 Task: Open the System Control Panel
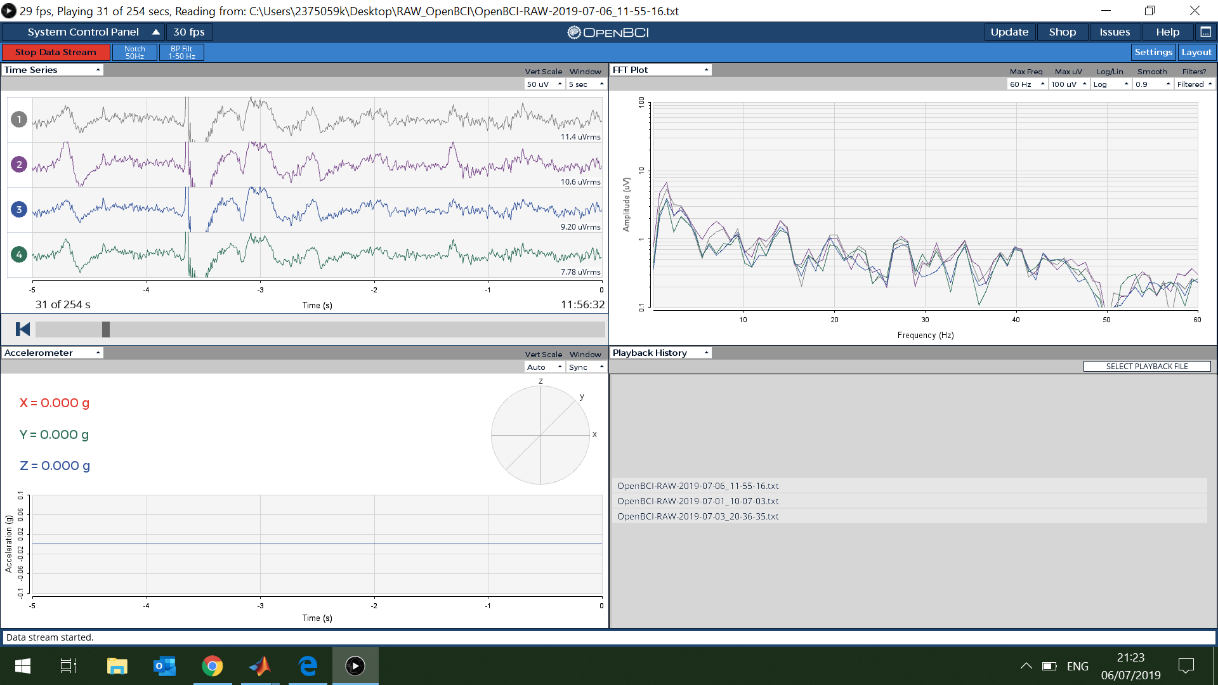(84, 32)
